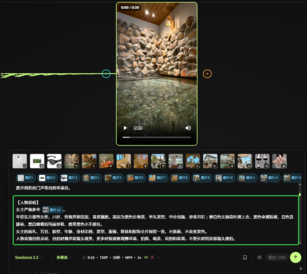This screenshot has height=274, width=307.
Task: Select the sunglasses thumbnail numbered 3
Action: click(x=54, y=161)
